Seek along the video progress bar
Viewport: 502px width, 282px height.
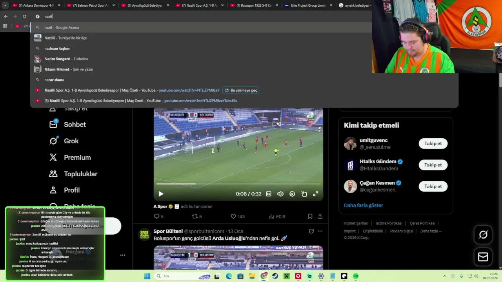point(238,184)
